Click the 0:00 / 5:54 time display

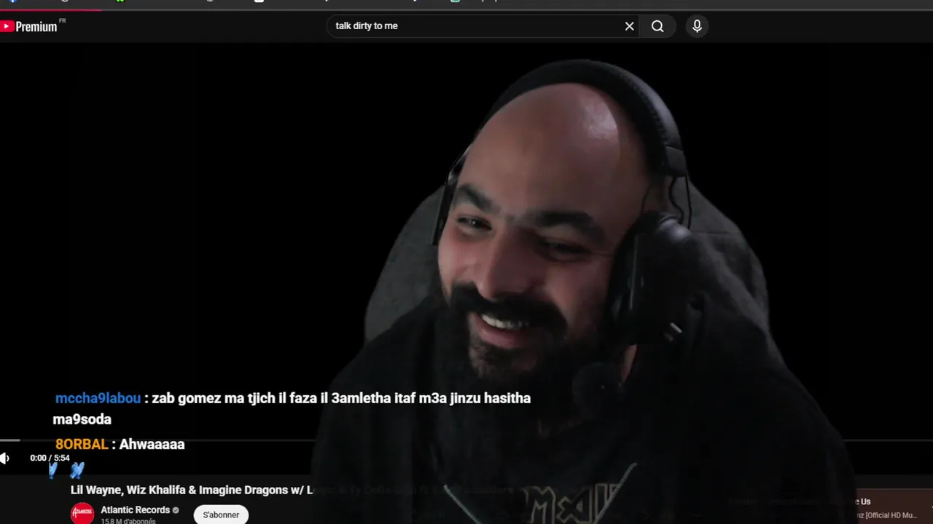coord(50,458)
